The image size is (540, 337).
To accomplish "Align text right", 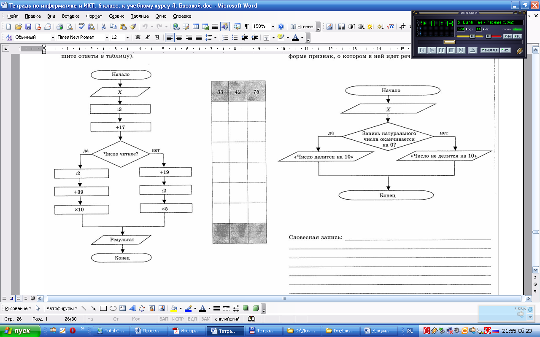I will [x=189, y=37].
